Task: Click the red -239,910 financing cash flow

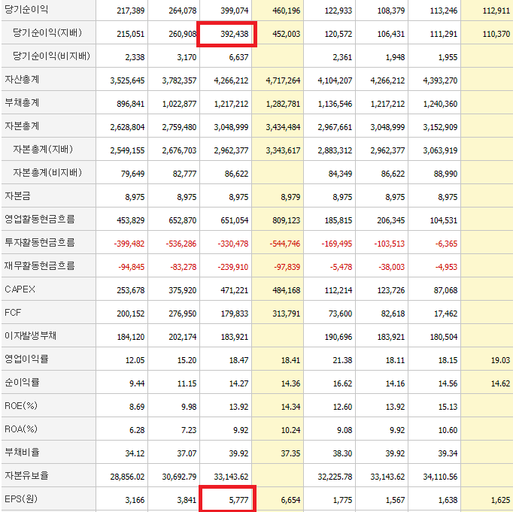Action: point(233,267)
